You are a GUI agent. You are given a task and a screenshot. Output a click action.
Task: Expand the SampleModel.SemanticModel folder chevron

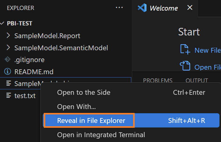click(x=8, y=48)
